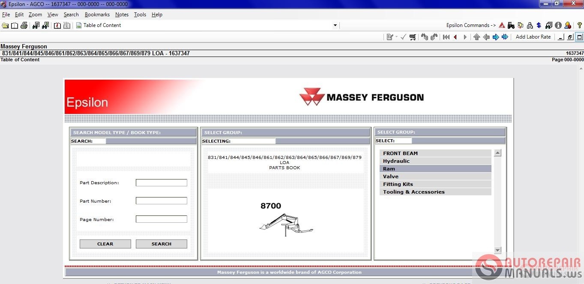
Task: Click group list scrollbar up arrow
Action: tap(497, 153)
